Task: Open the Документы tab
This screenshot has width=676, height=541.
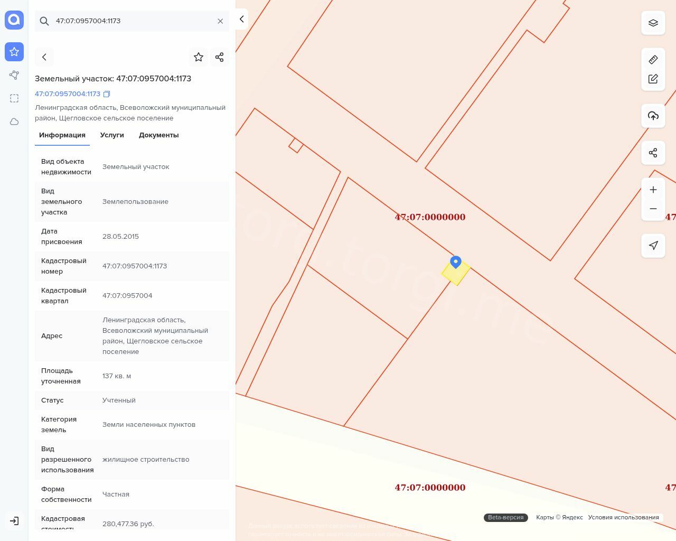Action: click(x=158, y=135)
